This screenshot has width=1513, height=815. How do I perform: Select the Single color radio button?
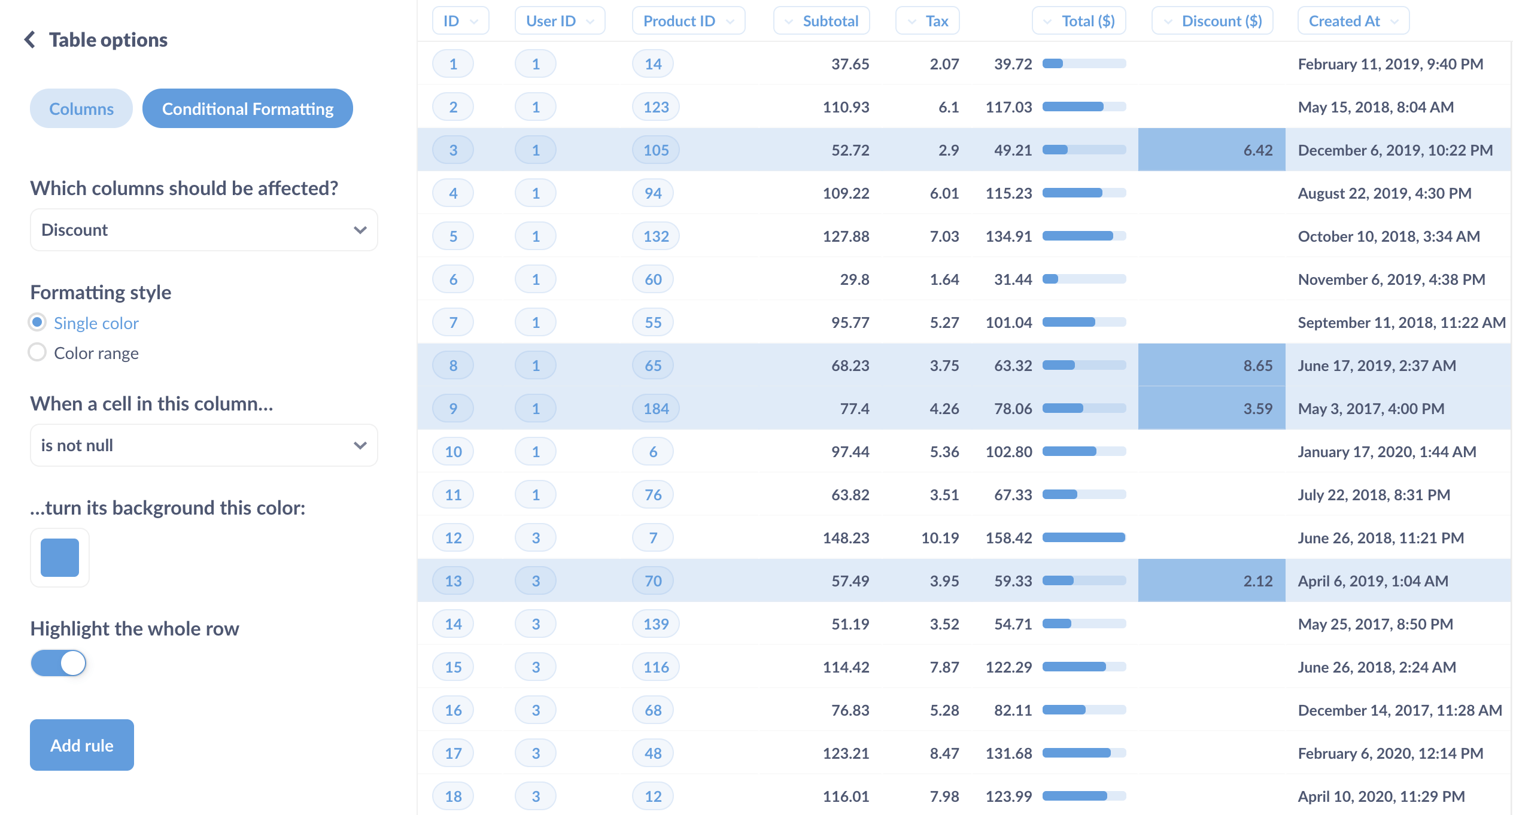[37, 322]
